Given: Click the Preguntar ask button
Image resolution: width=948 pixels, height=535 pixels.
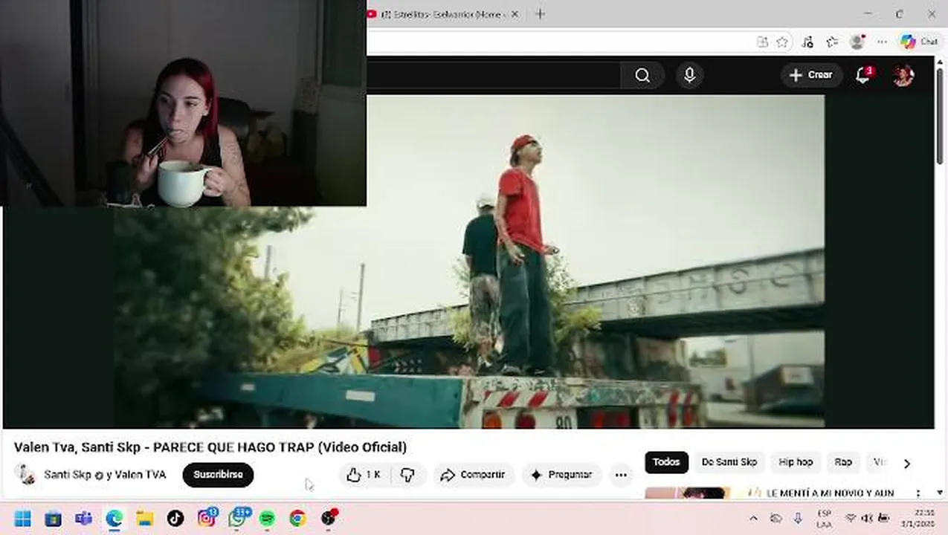Looking at the screenshot, I should click(x=562, y=475).
